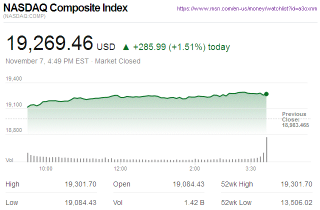Click the Market Closed status text
Screen dimensions: 320x210
(117, 61)
